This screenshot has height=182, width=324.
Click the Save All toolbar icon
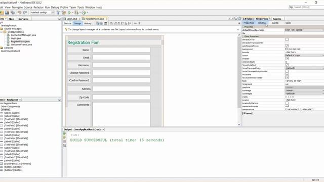(x=13, y=13)
